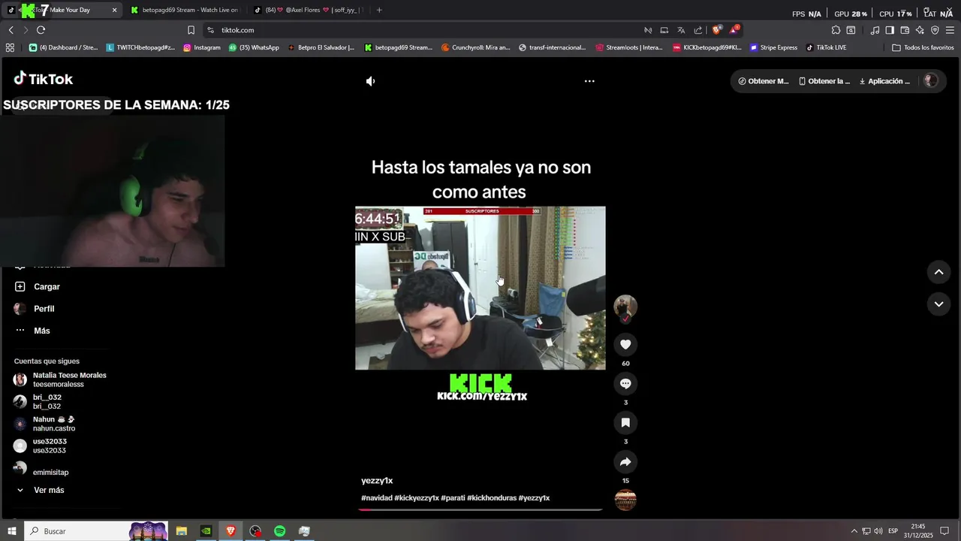The width and height of the screenshot is (961, 541).
Task: Open WhatsApp bookmark
Action: pos(254,47)
